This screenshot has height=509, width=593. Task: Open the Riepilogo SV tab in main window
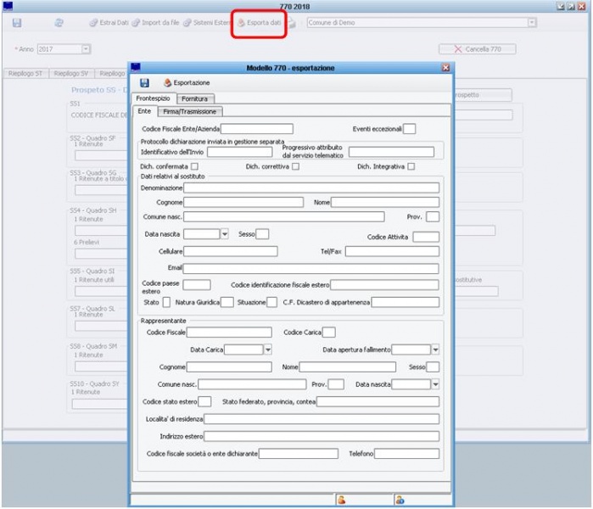[71, 73]
